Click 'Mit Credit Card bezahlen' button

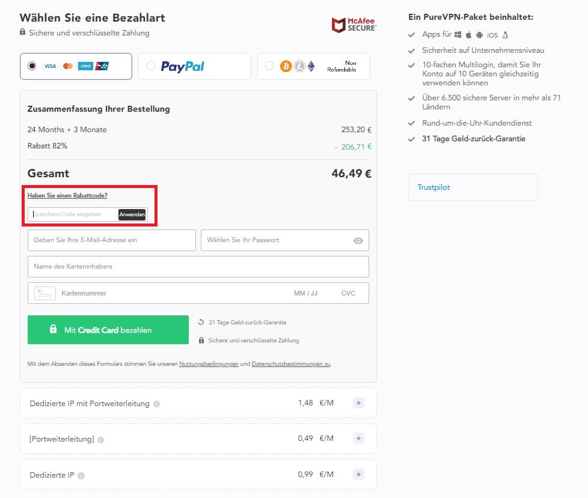pyautogui.click(x=108, y=330)
